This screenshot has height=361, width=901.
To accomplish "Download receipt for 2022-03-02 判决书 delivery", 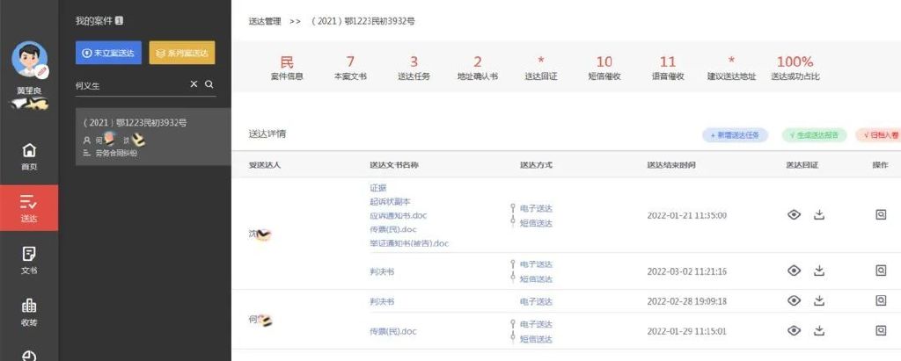I will tap(819, 271).
